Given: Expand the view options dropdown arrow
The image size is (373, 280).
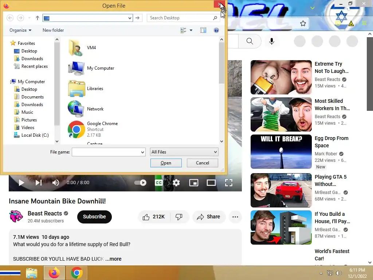Looking at the screenshot, I should 191,30.
